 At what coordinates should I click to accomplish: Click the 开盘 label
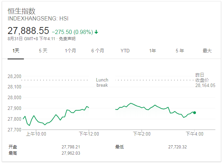coord(13,147)
